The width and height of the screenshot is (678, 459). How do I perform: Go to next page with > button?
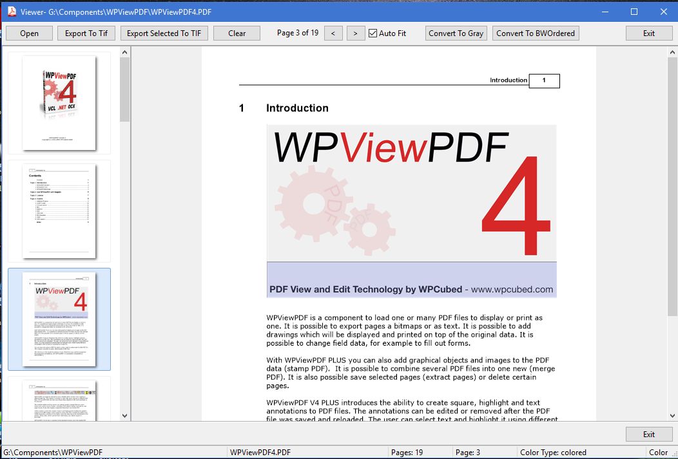click(x=355, y=33)
